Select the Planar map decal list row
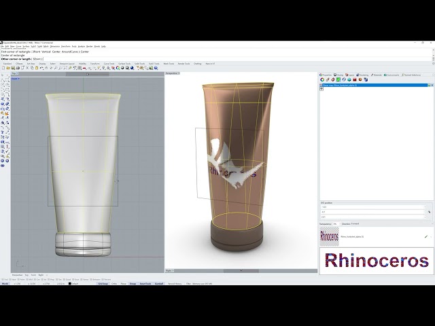 tap(373, 86)
